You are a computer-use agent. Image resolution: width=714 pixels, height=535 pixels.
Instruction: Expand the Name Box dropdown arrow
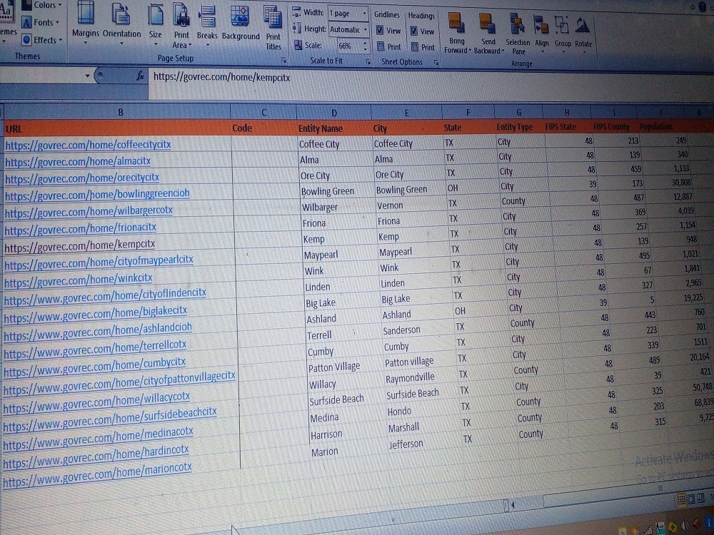(87, 76)
